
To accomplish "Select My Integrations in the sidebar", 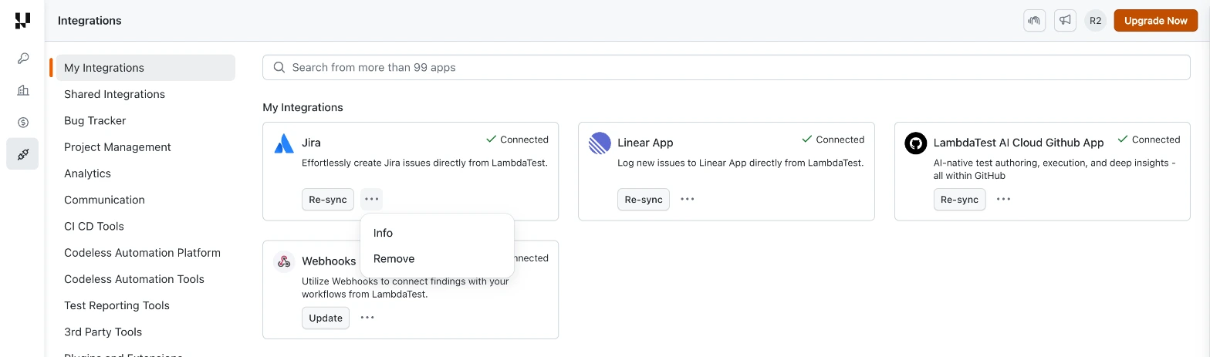I will (146, 68).
